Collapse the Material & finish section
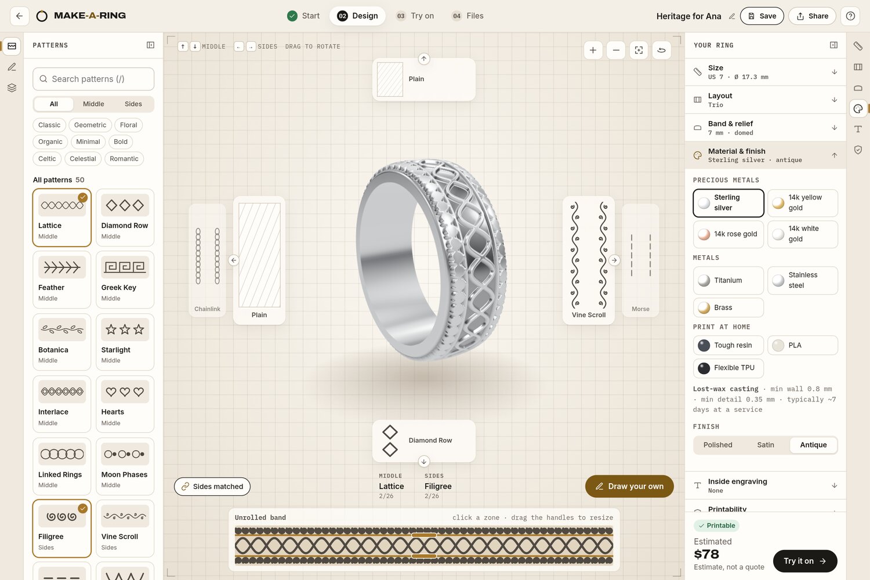 pyautogui.click(x=766, y=155)
